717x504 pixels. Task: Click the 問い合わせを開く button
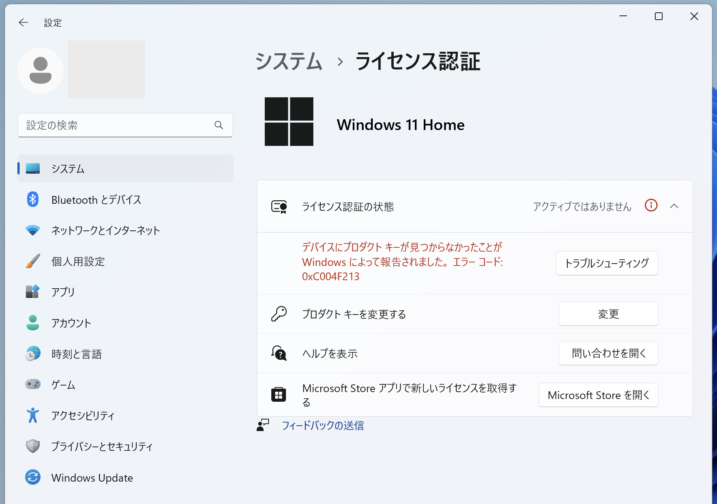point(609,353)
